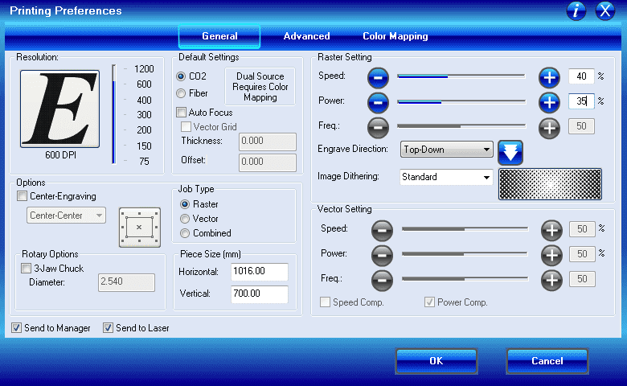Click the Raster Speed value field
The image size is (627, 386).
tap(581, 76)
